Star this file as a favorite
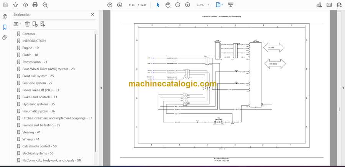The image size is (345, 167). [x=15, y=5]
